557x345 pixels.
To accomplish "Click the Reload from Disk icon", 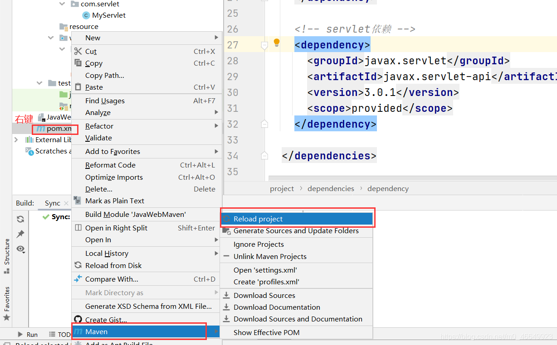I will pyautogui.click(x=78, y=265).
